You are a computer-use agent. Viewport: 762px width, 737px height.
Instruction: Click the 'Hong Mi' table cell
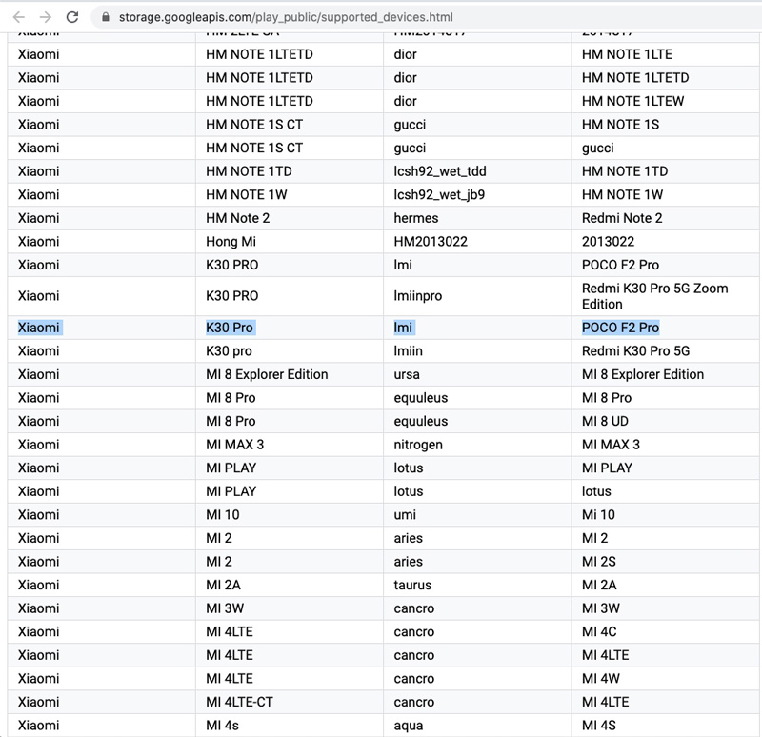point(231,242)
